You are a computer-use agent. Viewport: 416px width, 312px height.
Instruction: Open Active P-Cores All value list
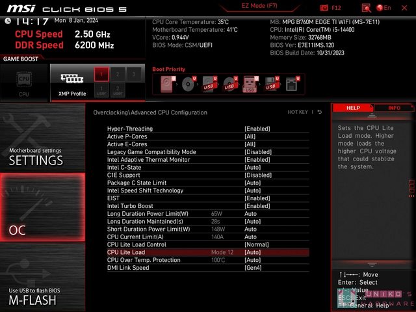tap(250, 136)
